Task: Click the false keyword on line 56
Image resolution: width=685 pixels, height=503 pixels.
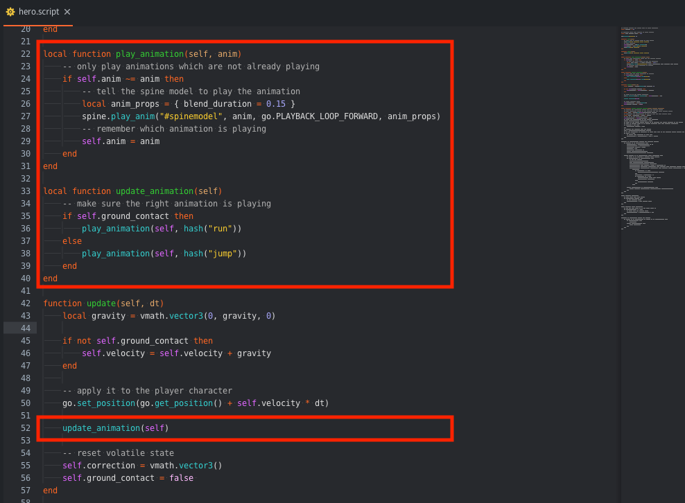Action: point(181,478)
